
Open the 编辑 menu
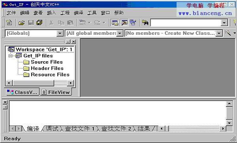coord(24,13)
